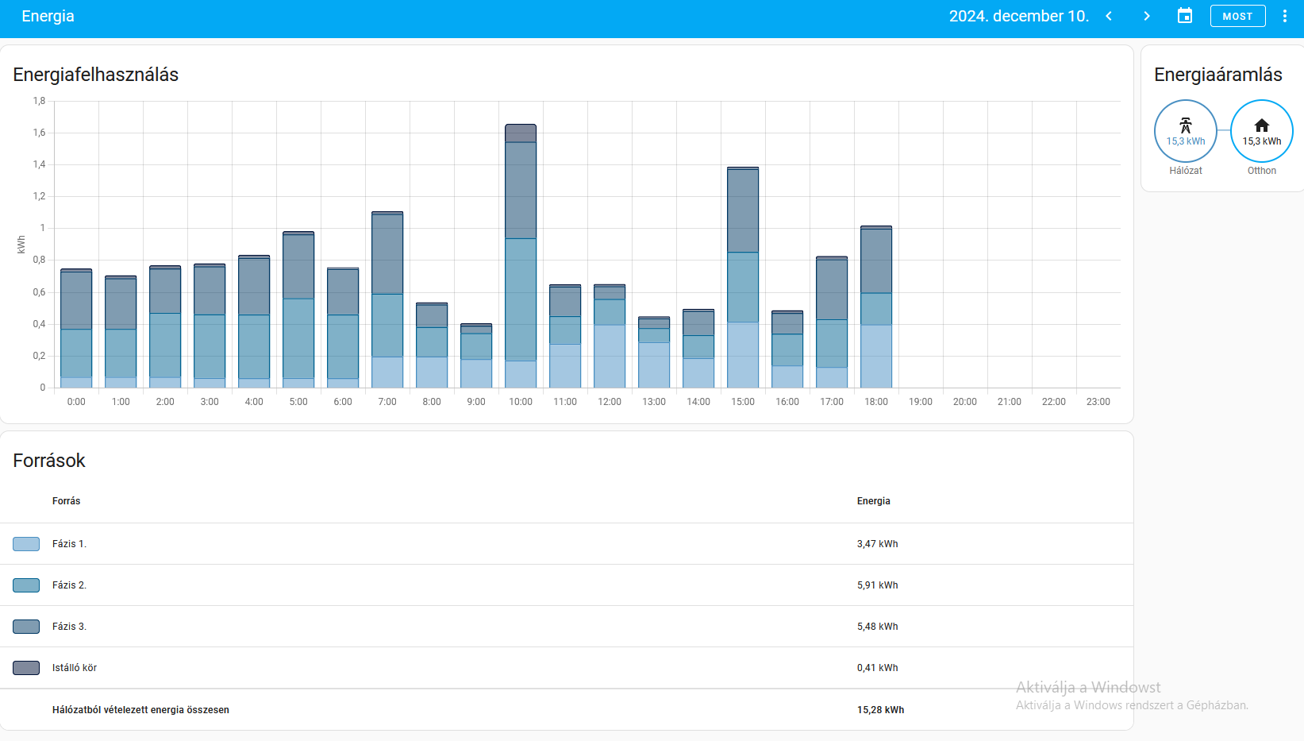Click the 2024. december 10. date label
The image size is (1304, 741).
click(1018, 16)
